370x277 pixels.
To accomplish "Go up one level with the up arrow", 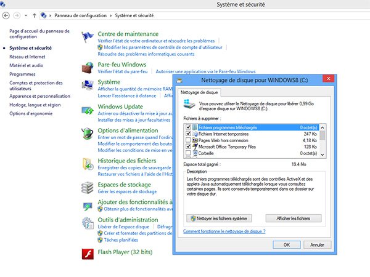I will tap(35, 15).
